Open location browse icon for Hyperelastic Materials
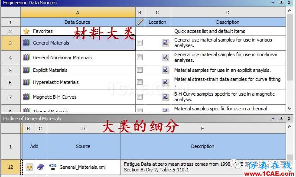This screenshot has width=296, height=177. [166, 82]
